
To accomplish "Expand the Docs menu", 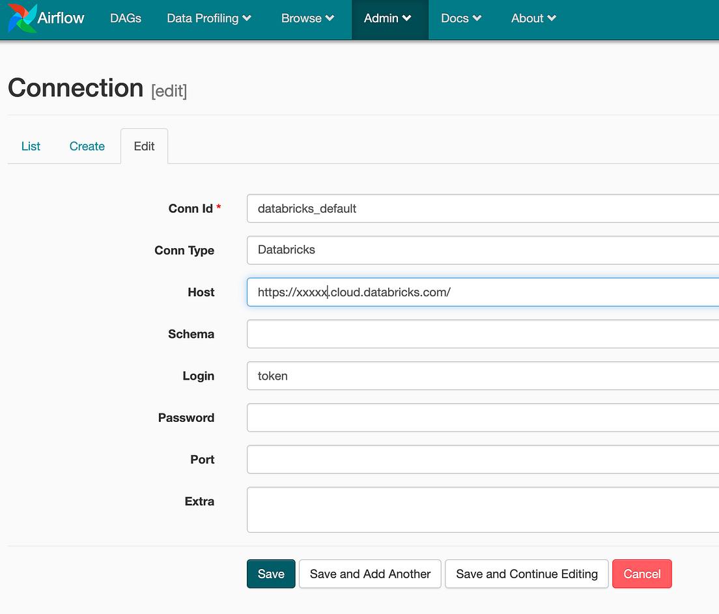I will (x=460, y=18).
